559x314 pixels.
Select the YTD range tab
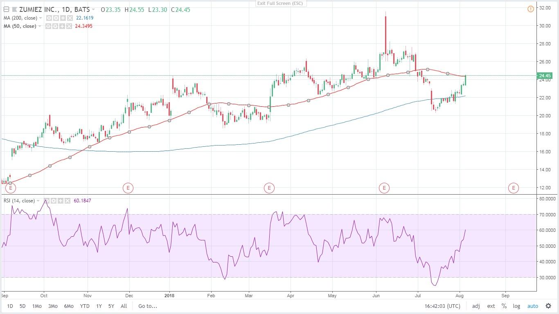[x=85, y=306]
